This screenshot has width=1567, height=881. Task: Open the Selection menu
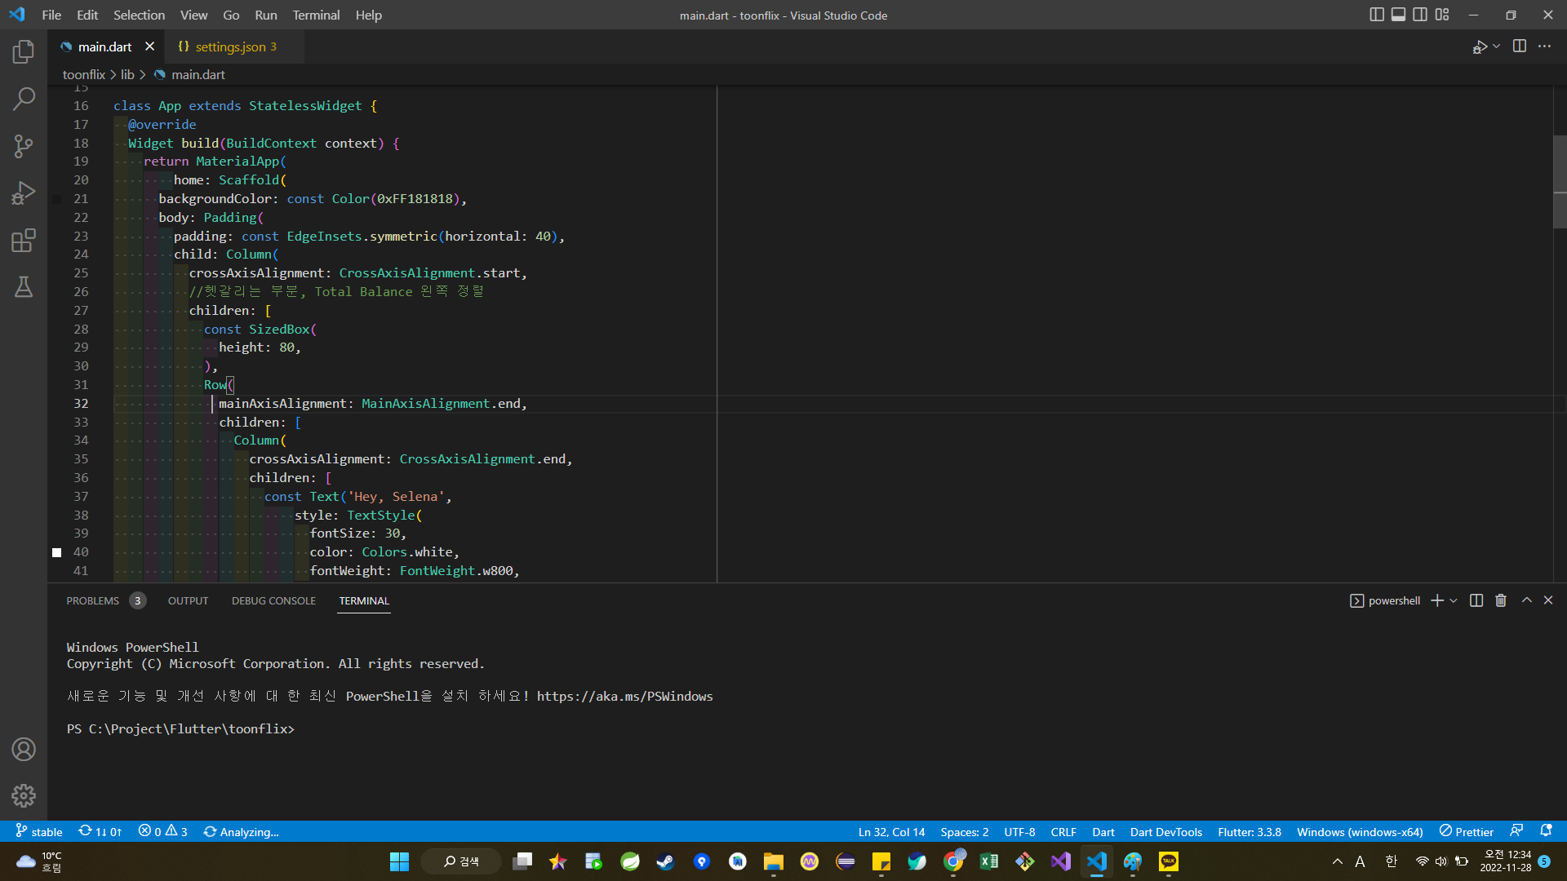tap(139, 15)
